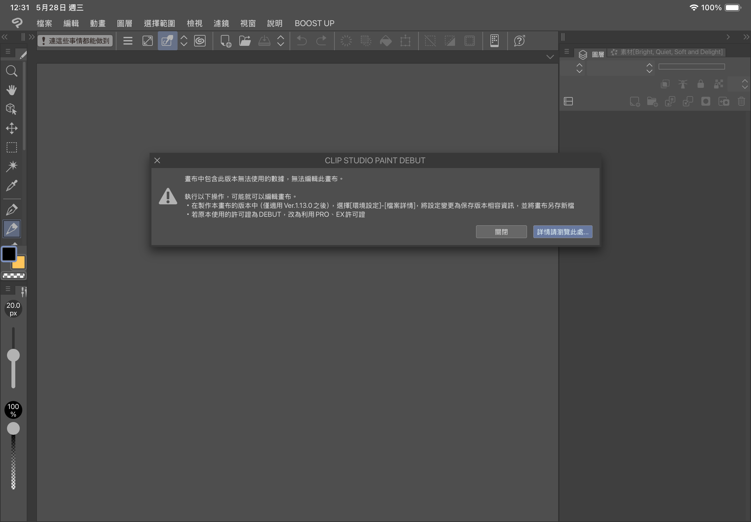Select the Hand move-view tool
The image size is (751, 522).
[x=12, y=90]
